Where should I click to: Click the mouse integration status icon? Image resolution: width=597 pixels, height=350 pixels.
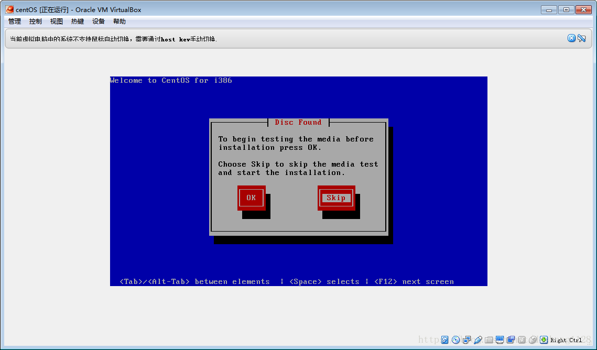[533, 340]
